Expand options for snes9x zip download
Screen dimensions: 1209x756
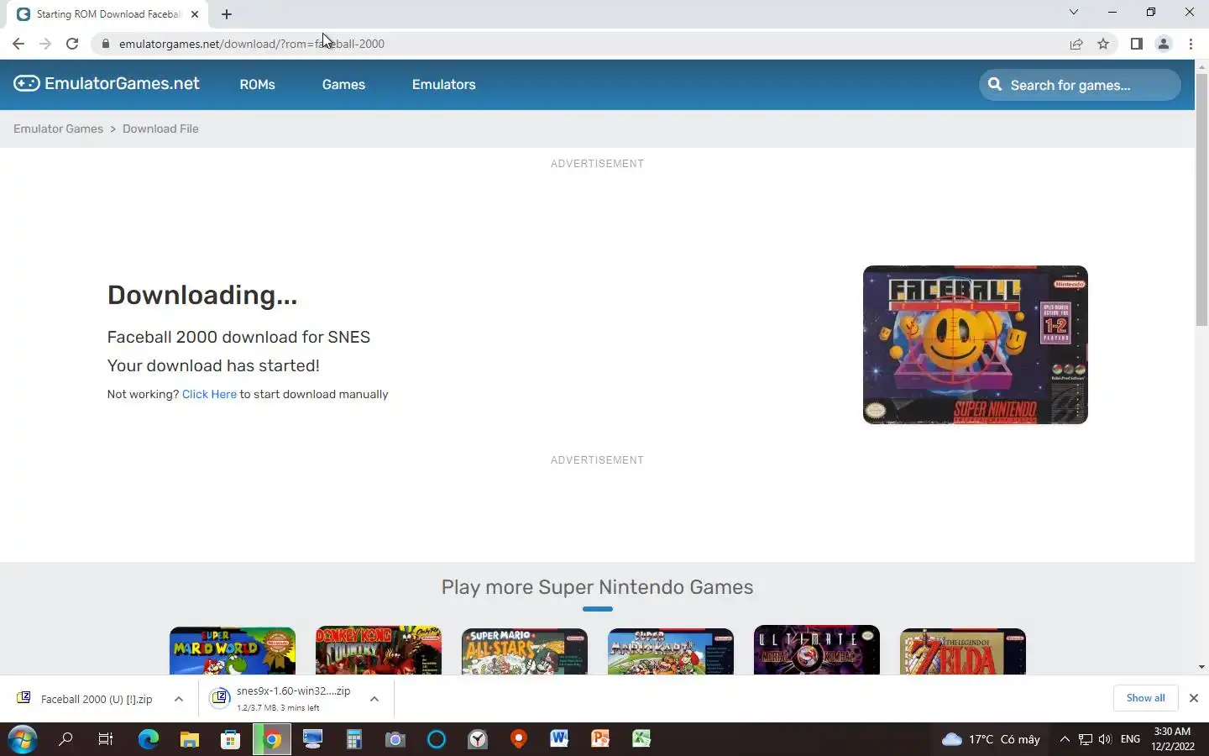point(374,699)
